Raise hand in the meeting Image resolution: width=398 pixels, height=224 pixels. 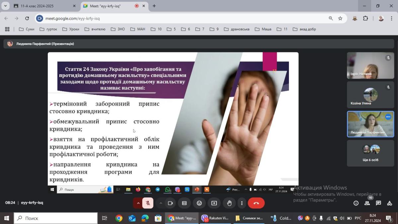(229, 203)
